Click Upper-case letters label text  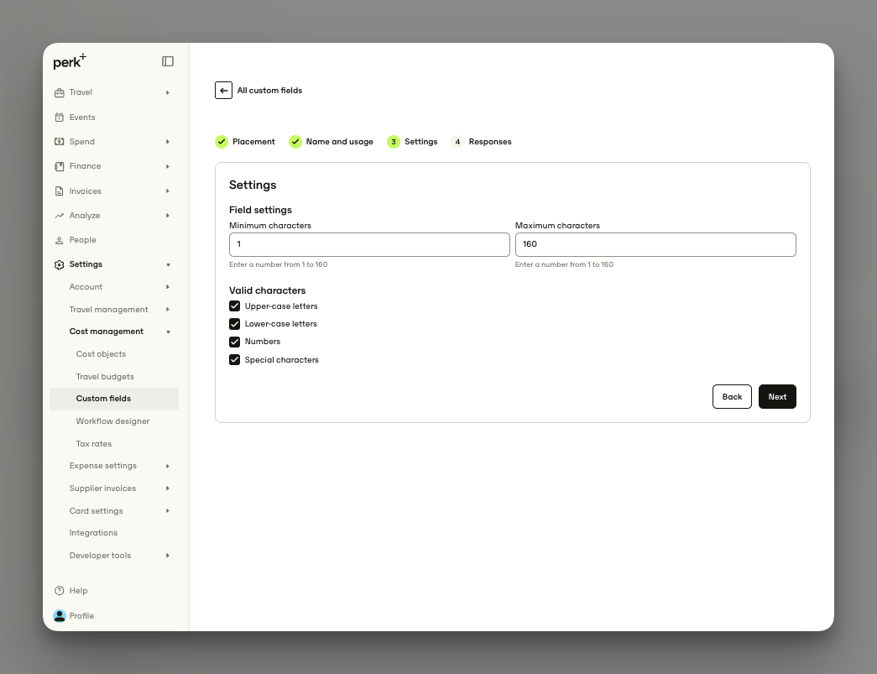[x=281, y=306]
